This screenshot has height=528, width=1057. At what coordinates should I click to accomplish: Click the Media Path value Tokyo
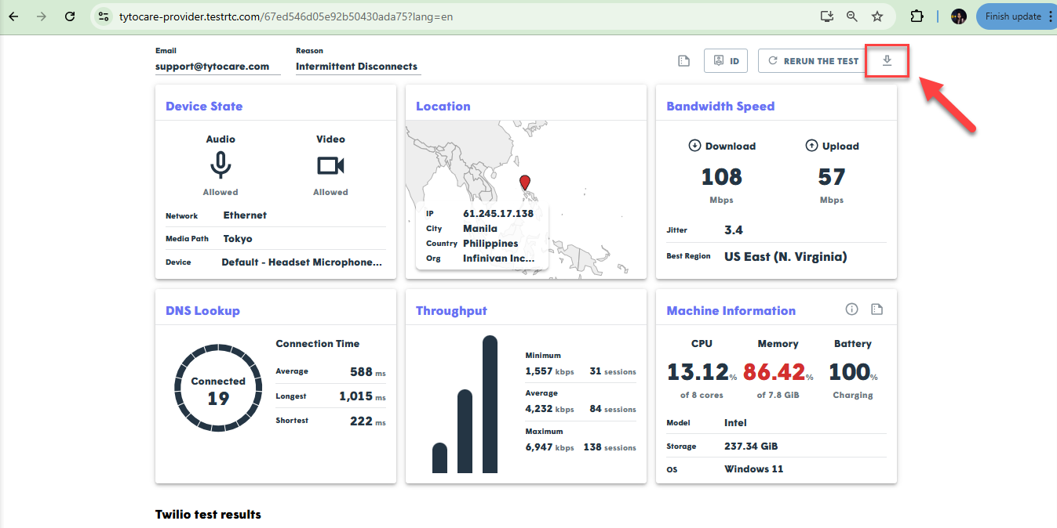(x=238, y=238)
